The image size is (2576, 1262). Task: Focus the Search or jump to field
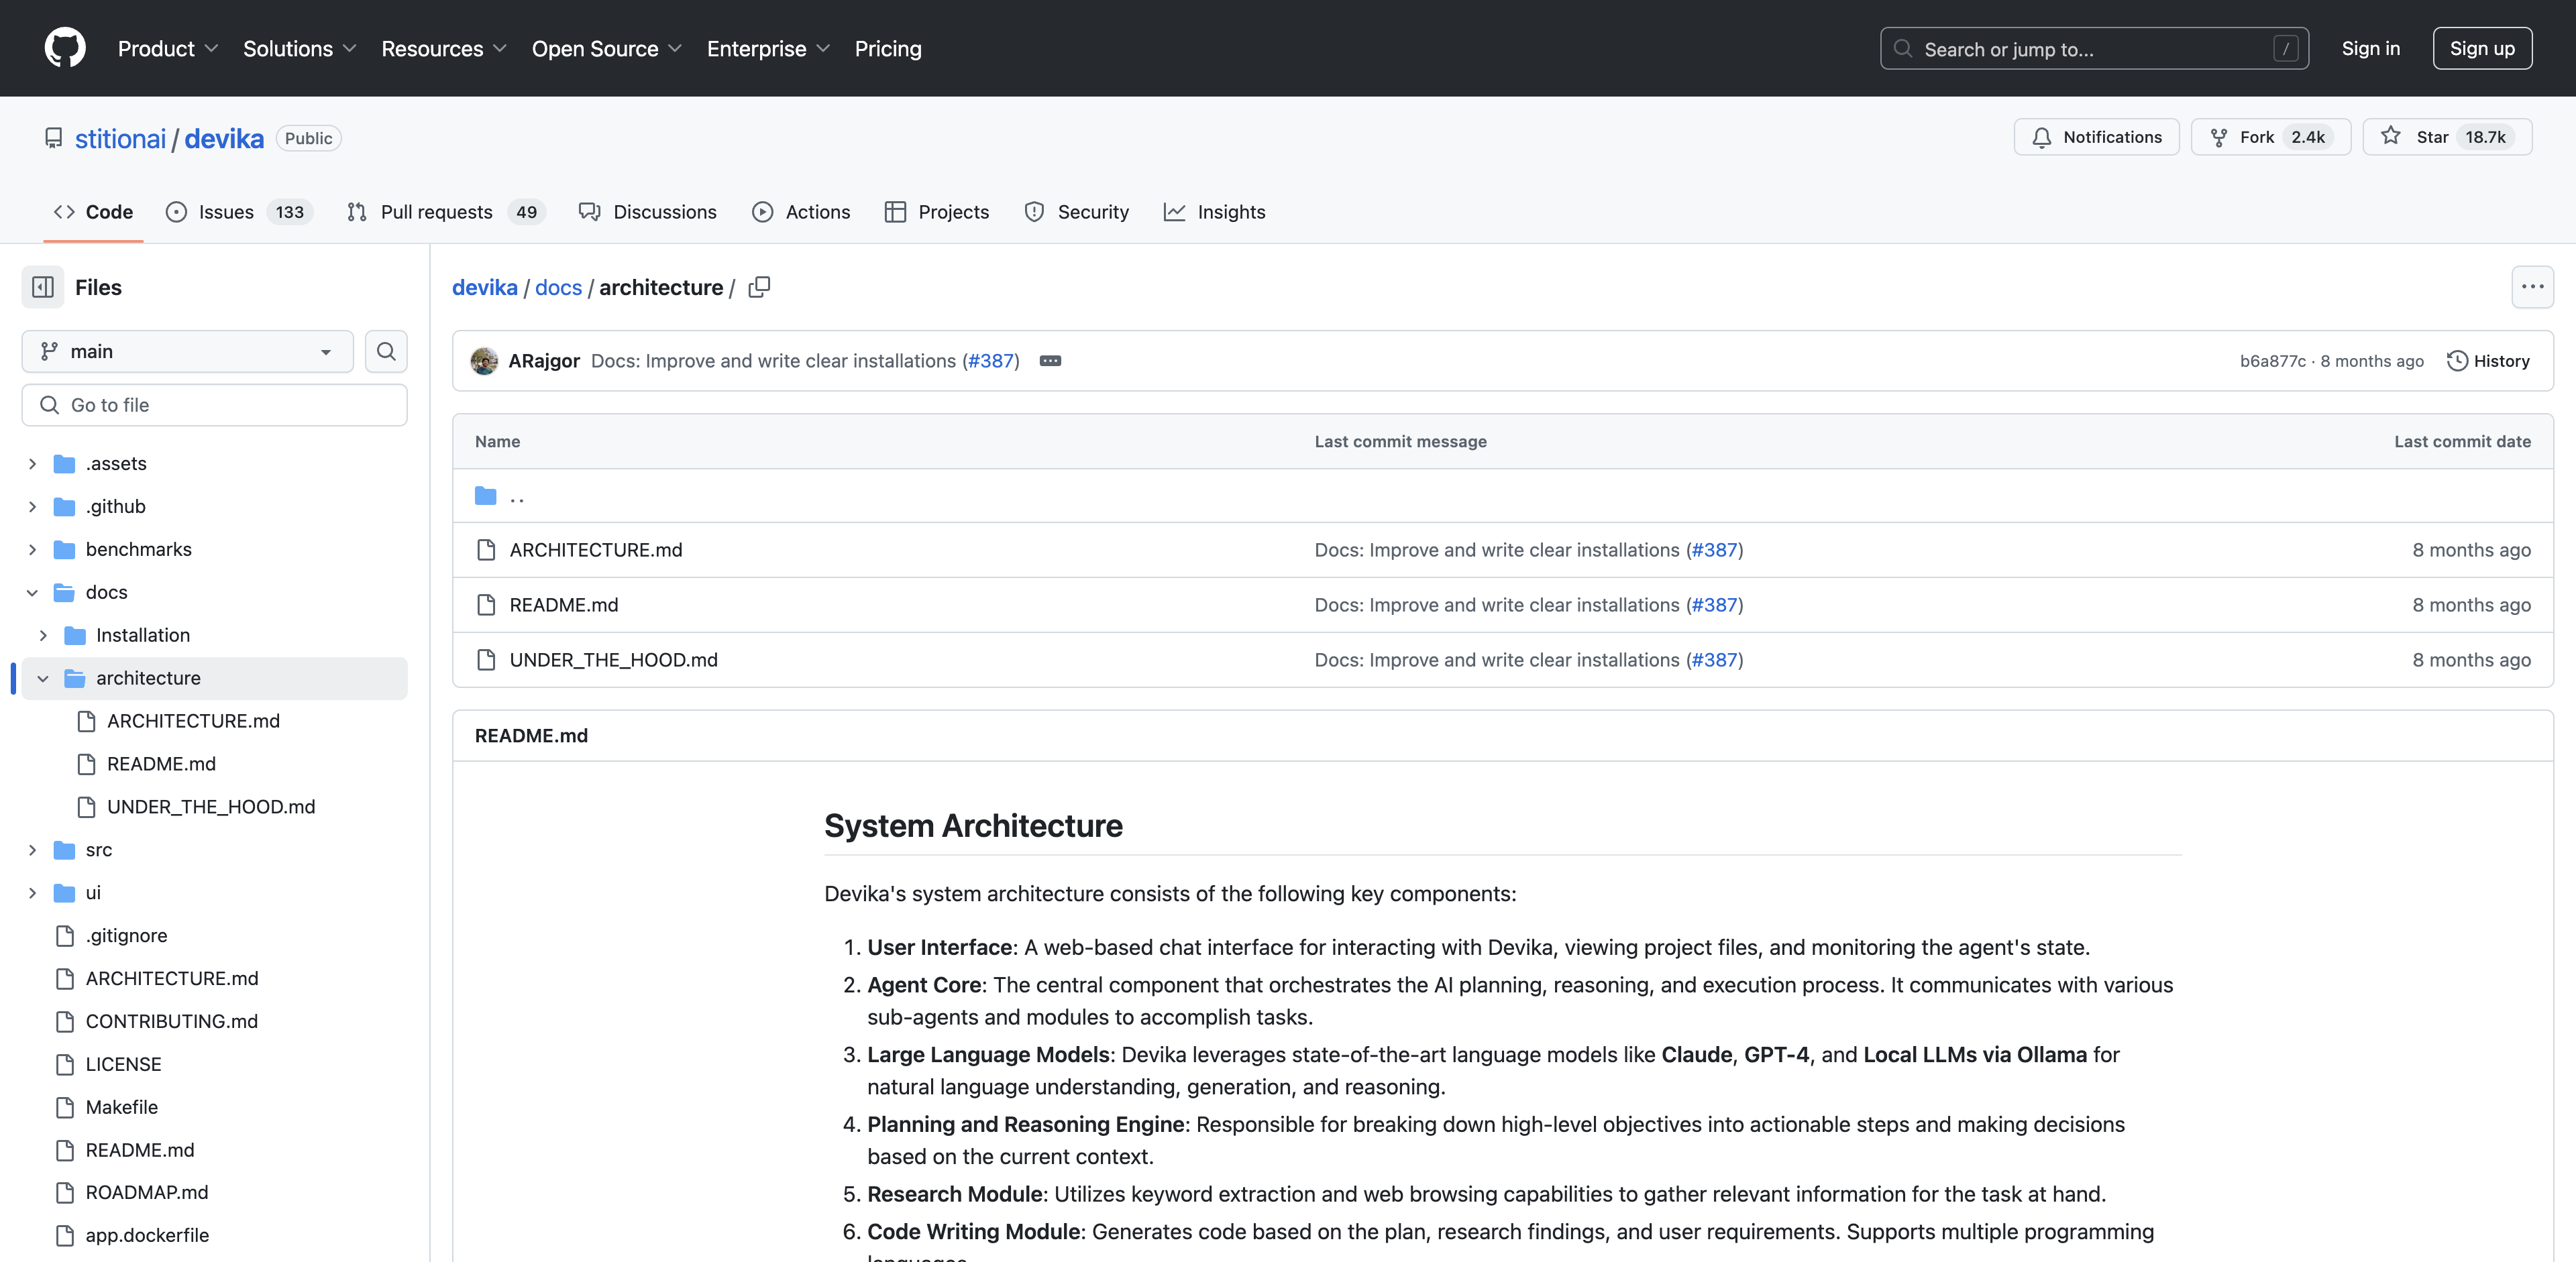(2094, 48)
